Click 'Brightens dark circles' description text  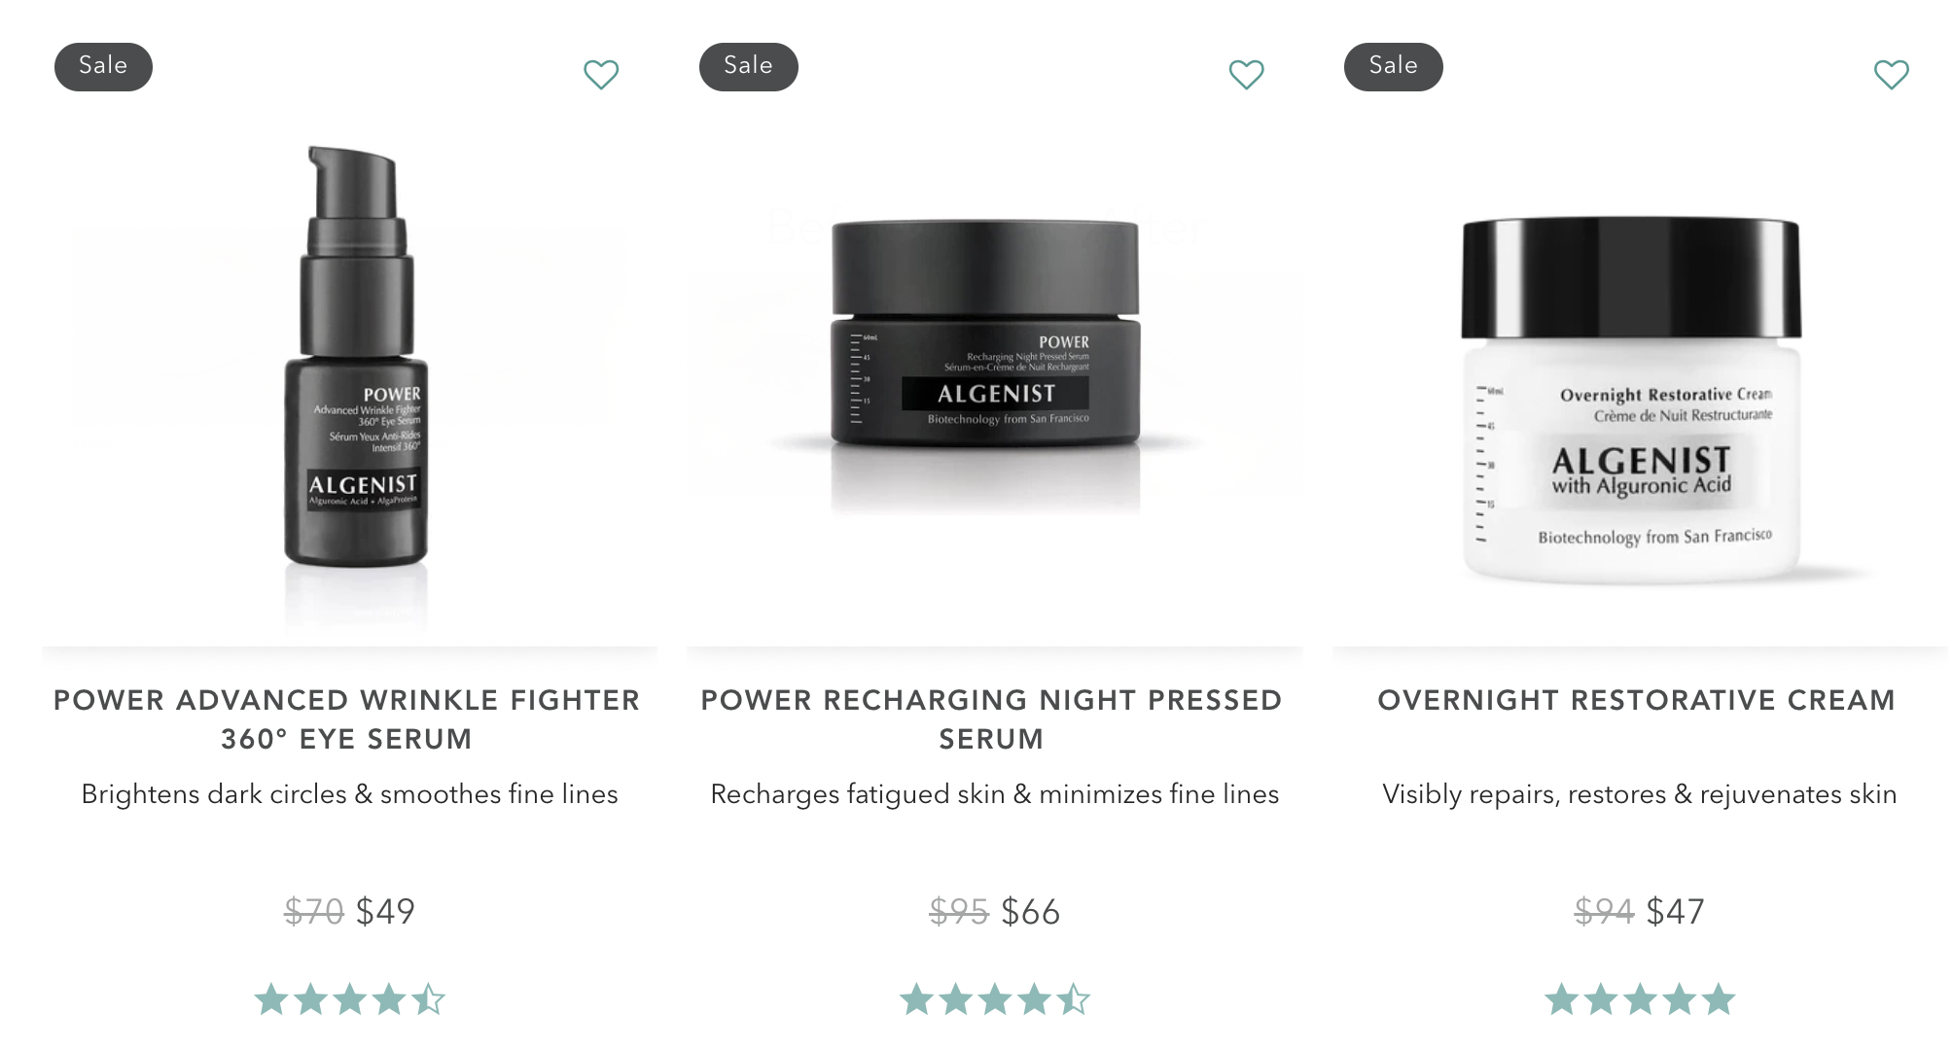point(350,794)
